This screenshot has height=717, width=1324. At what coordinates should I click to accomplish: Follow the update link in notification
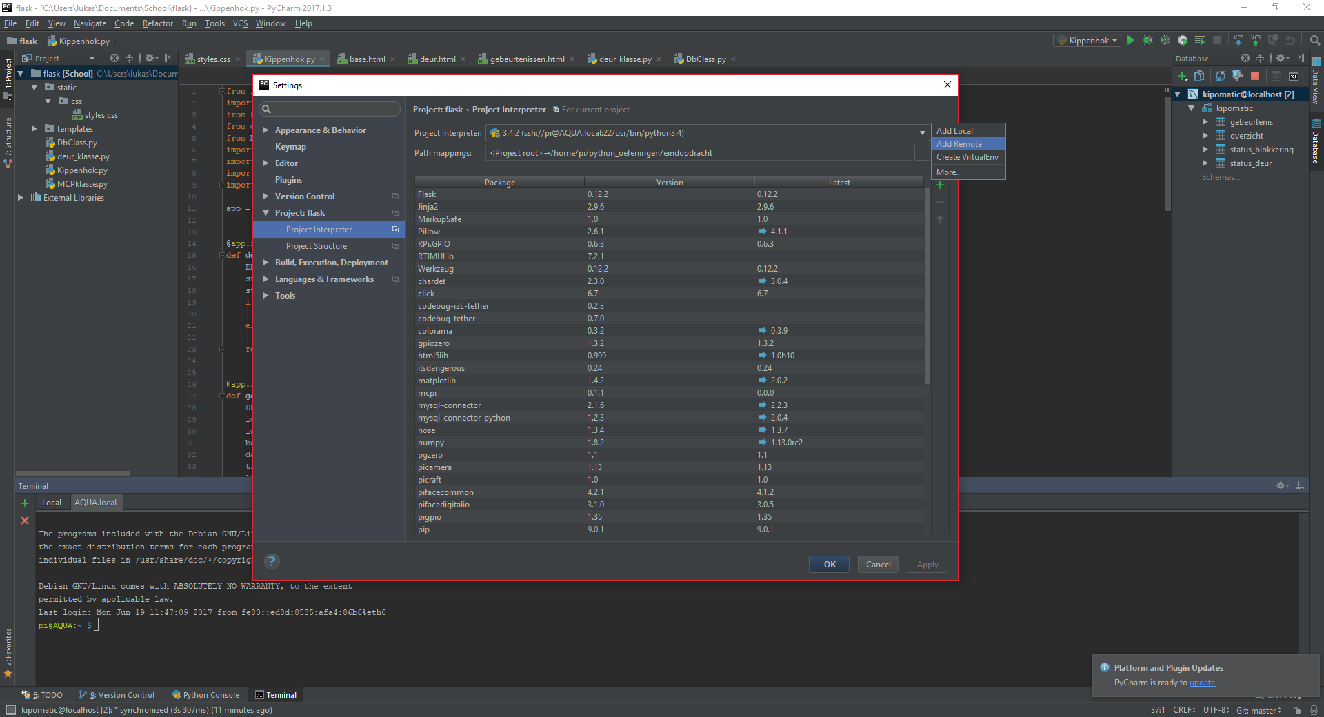click(1202, 683)
